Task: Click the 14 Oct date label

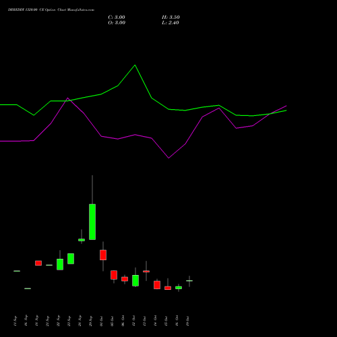Action: pos(156,321)
